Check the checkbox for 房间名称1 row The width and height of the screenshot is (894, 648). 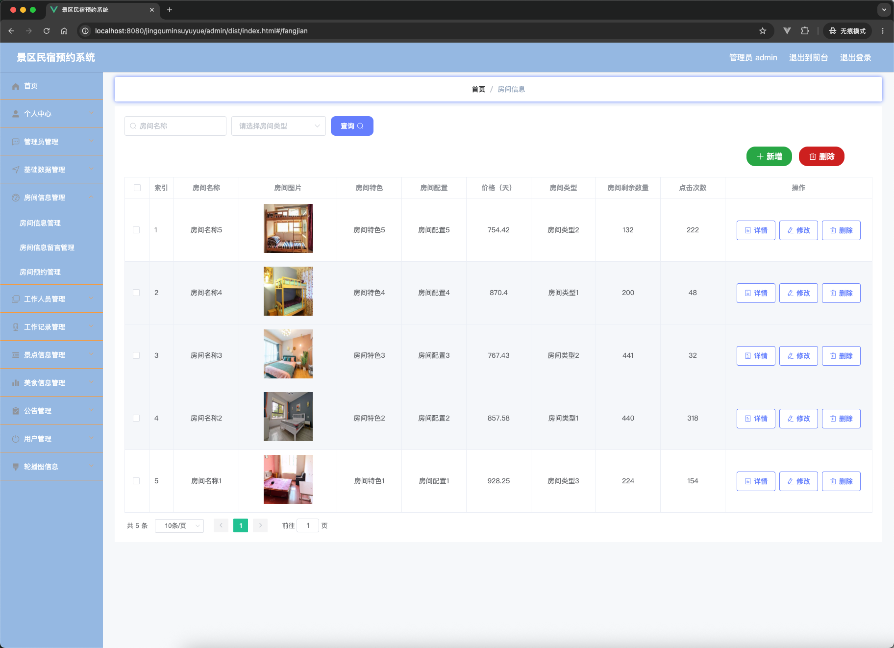tap(136, 481)
